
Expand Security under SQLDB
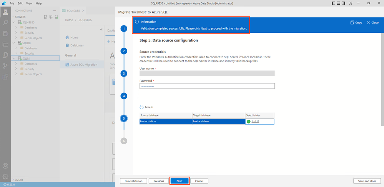[x=16, y=53]
